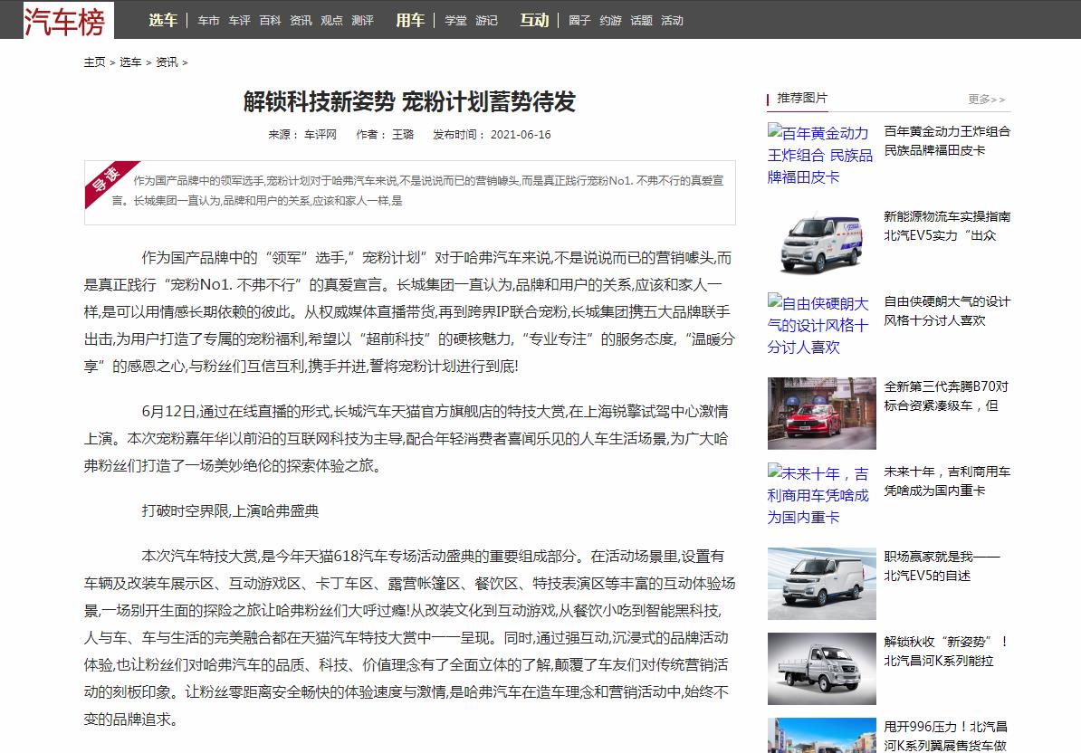Open the 车市 navigation link
The width and height of the screenshot is (1081, 753).
tap(208, 21)
